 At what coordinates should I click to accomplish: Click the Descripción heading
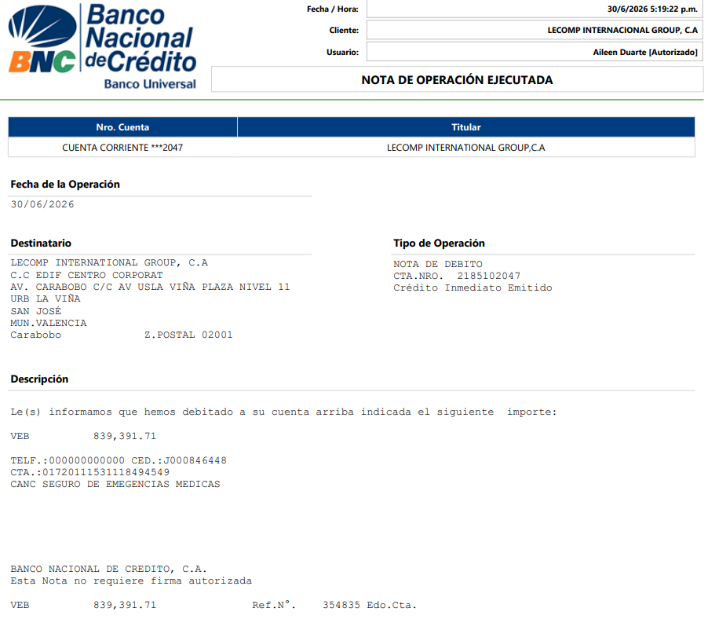point(39,379)
